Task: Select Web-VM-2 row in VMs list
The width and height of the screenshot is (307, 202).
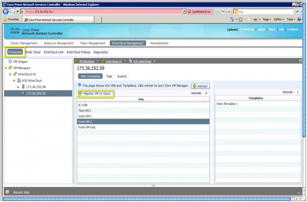Action: coord(143,122)
